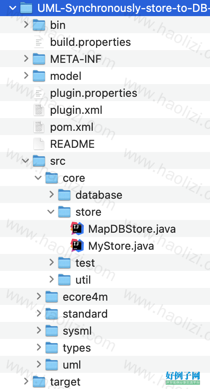
Task: Expand the util folder chevron
Action: 52,279
